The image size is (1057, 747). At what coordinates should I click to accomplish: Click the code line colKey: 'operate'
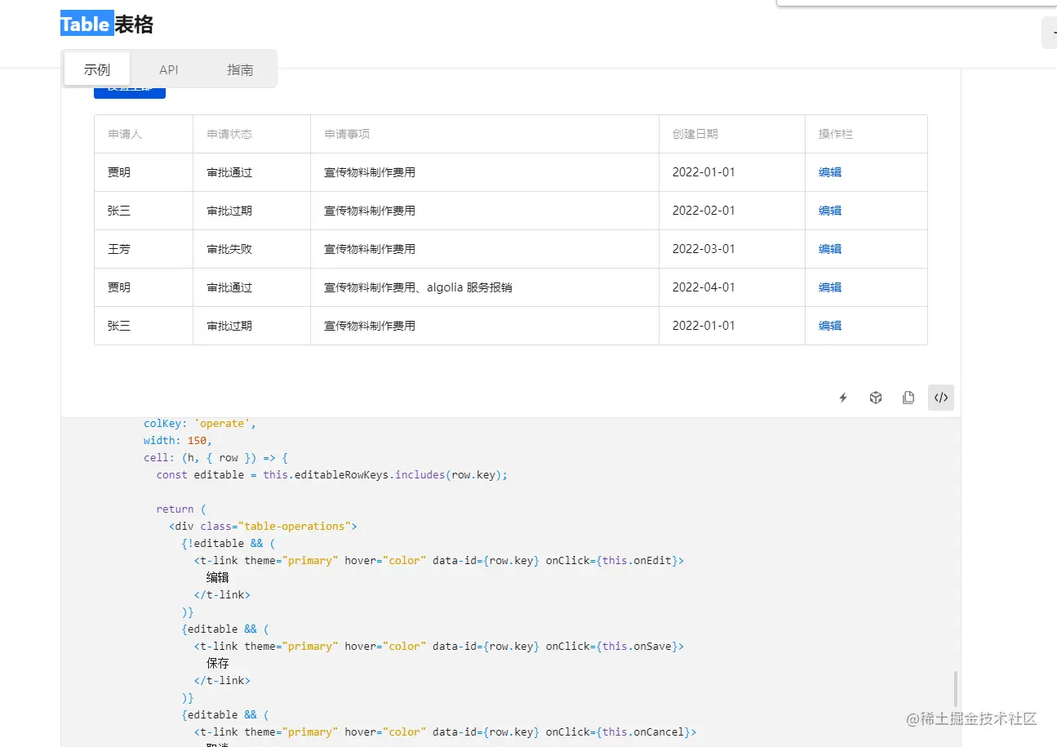(x=200, y=424)
